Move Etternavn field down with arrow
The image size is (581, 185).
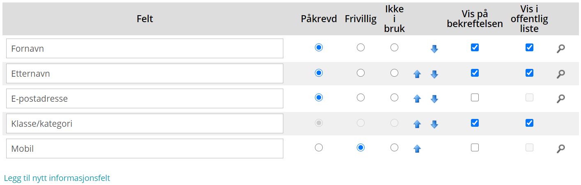click(x=434, y=74)
